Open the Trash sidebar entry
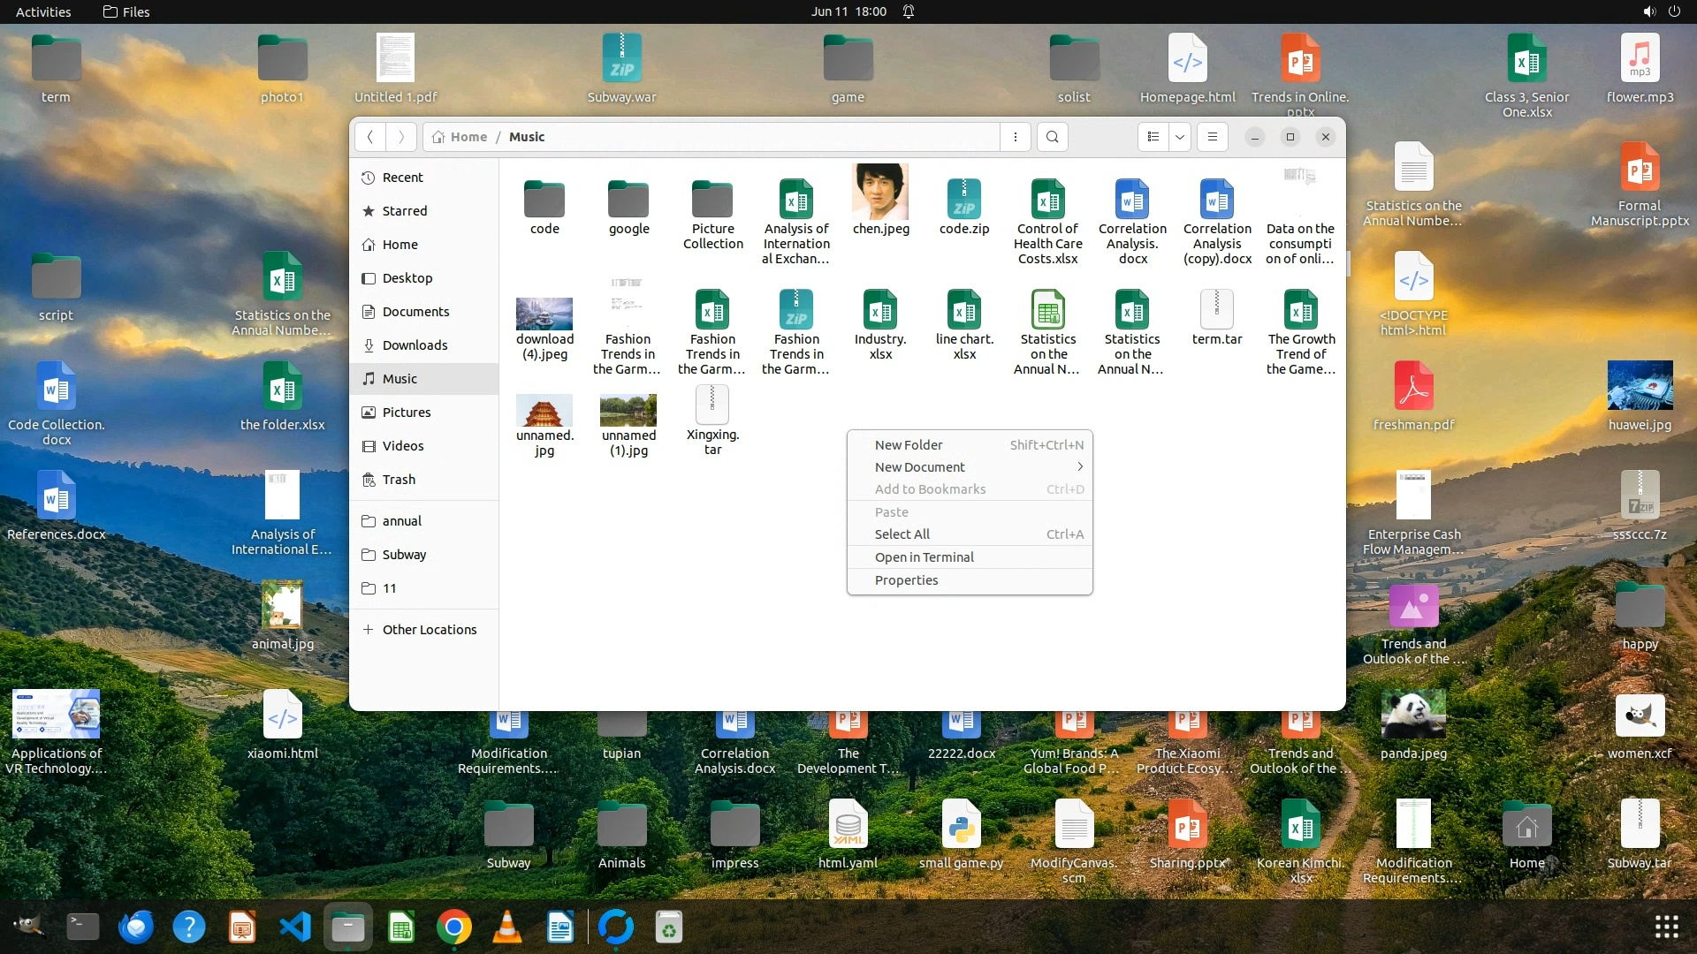 [x=399, y=480]
